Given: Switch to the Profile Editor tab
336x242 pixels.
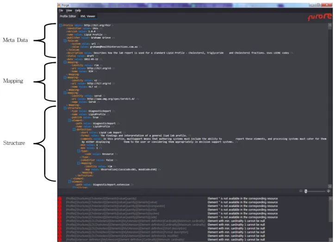Looking at the screenshot, I should 68,16.
